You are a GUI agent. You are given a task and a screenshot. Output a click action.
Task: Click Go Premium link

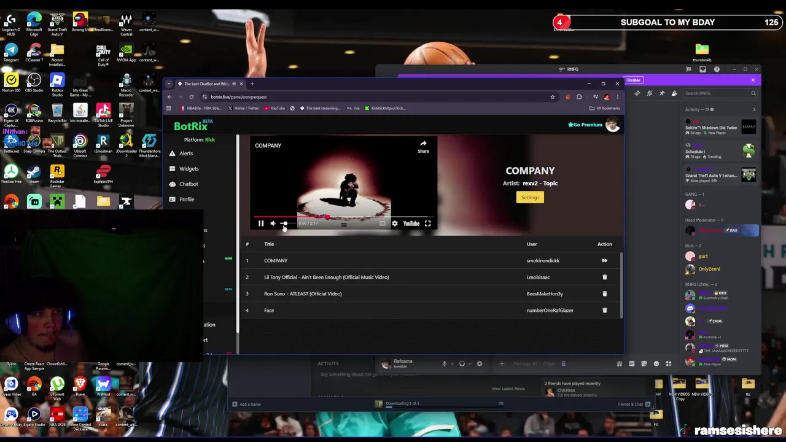pos(585,125)
